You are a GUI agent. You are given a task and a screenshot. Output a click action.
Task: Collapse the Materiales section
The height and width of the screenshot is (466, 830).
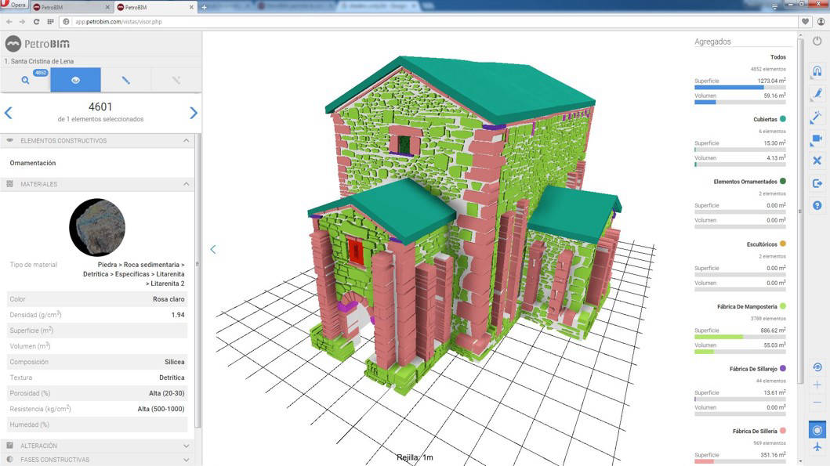point(186,184)
